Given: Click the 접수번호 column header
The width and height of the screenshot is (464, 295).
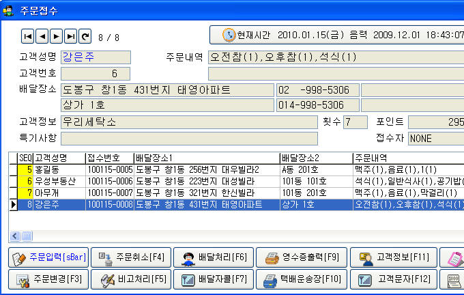Looking at the screenshot, I should pos(110,158).
